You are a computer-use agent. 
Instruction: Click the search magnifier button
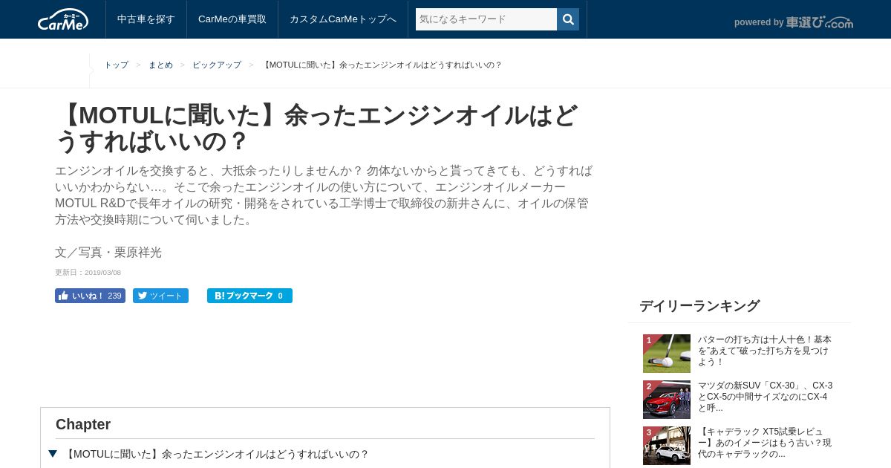pyautogui.click(x=568, y=19)
